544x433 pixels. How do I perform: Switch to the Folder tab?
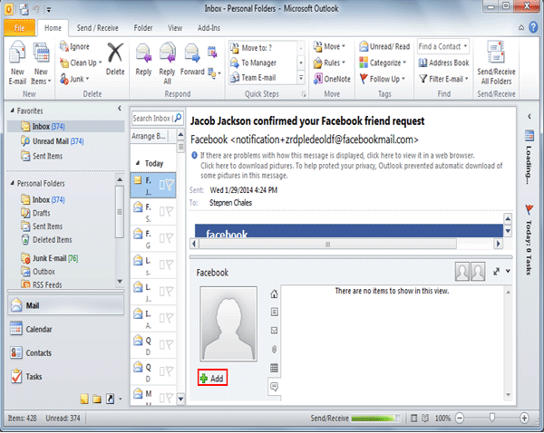(x=143, y=28)
